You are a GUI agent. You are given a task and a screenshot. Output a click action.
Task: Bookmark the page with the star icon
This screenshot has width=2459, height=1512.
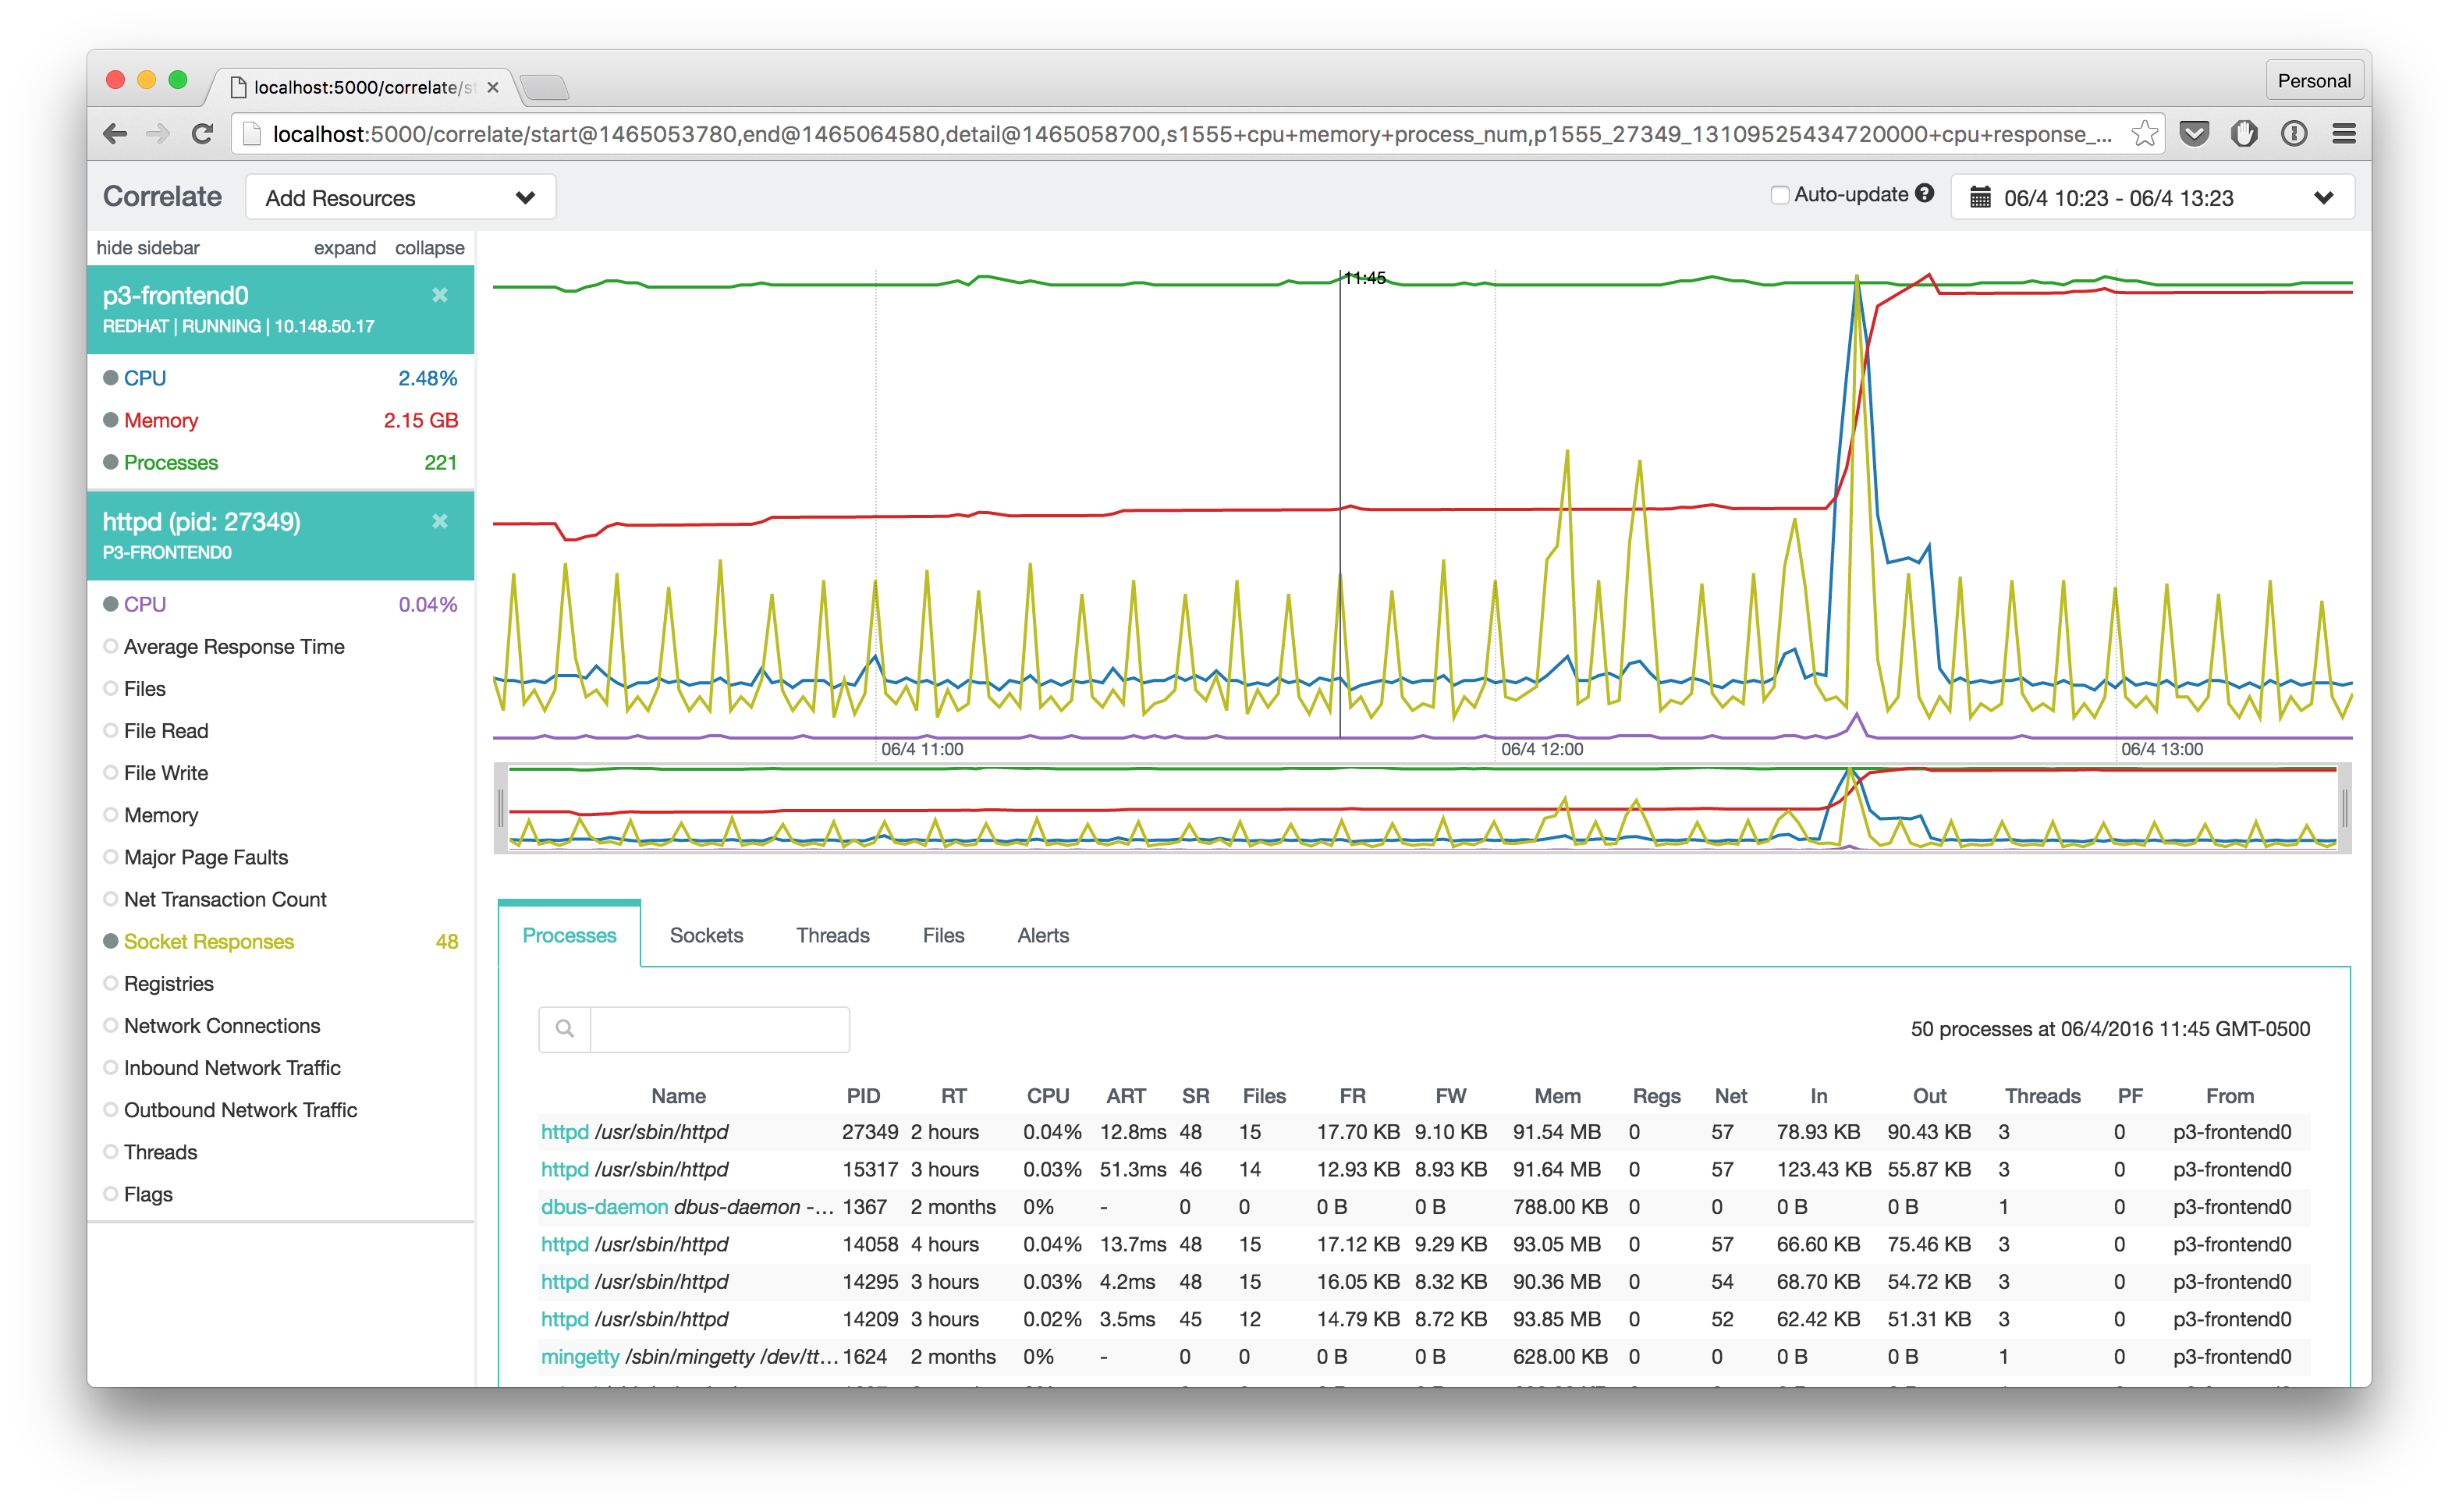pos(2144,134)
